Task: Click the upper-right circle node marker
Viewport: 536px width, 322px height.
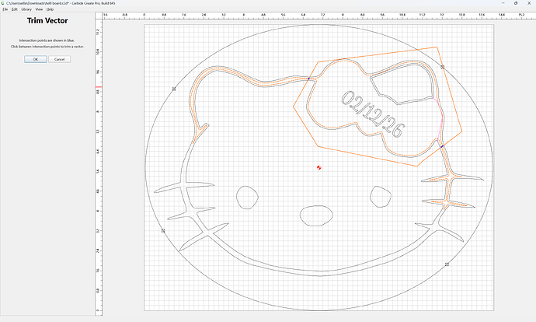Action: (442, 67)
